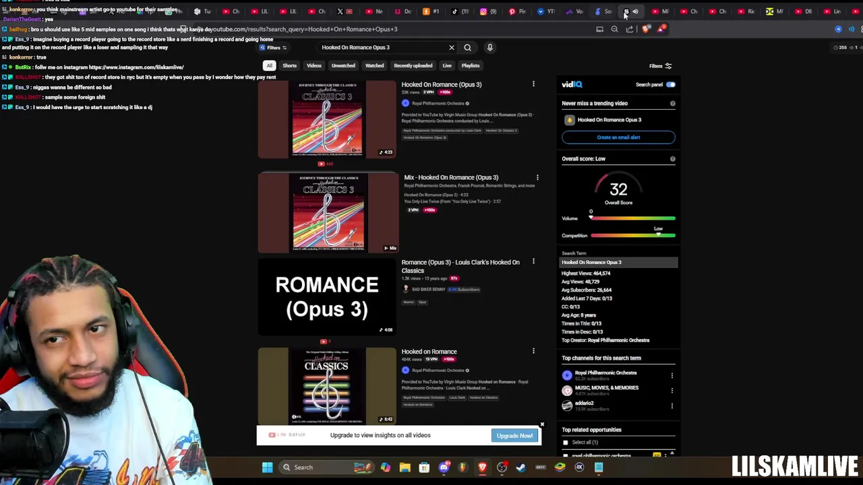Open BAD BIKER BENNY channel link
Viewport: 863px width, 485px height.
(x=428, y=289)
